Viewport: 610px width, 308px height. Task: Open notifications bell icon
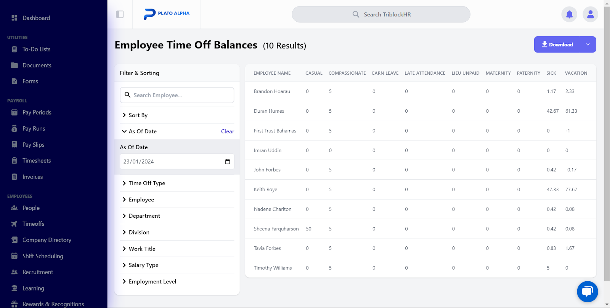pos(569,14)
